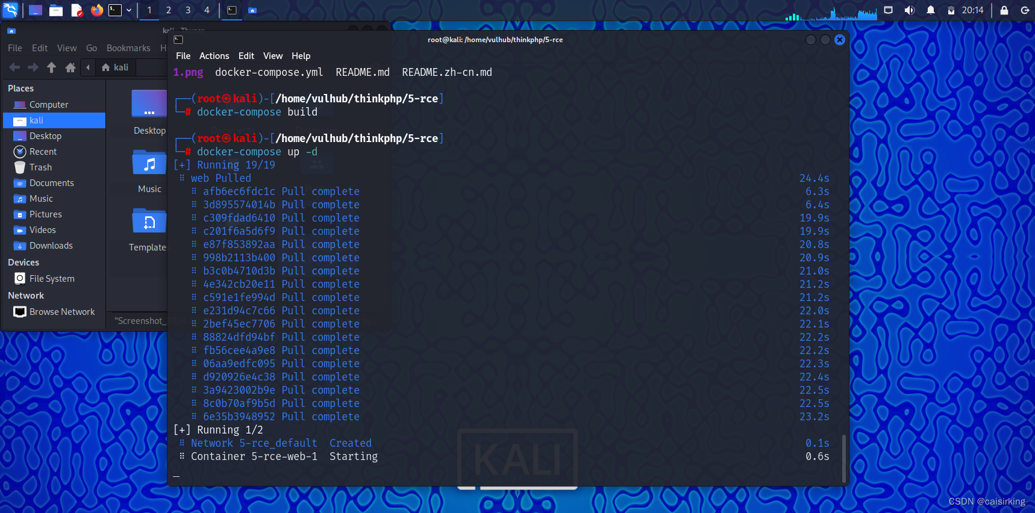Click docker-compose.yml text in terminal
Screen dimensions: 1035x513
pos(269,72)
